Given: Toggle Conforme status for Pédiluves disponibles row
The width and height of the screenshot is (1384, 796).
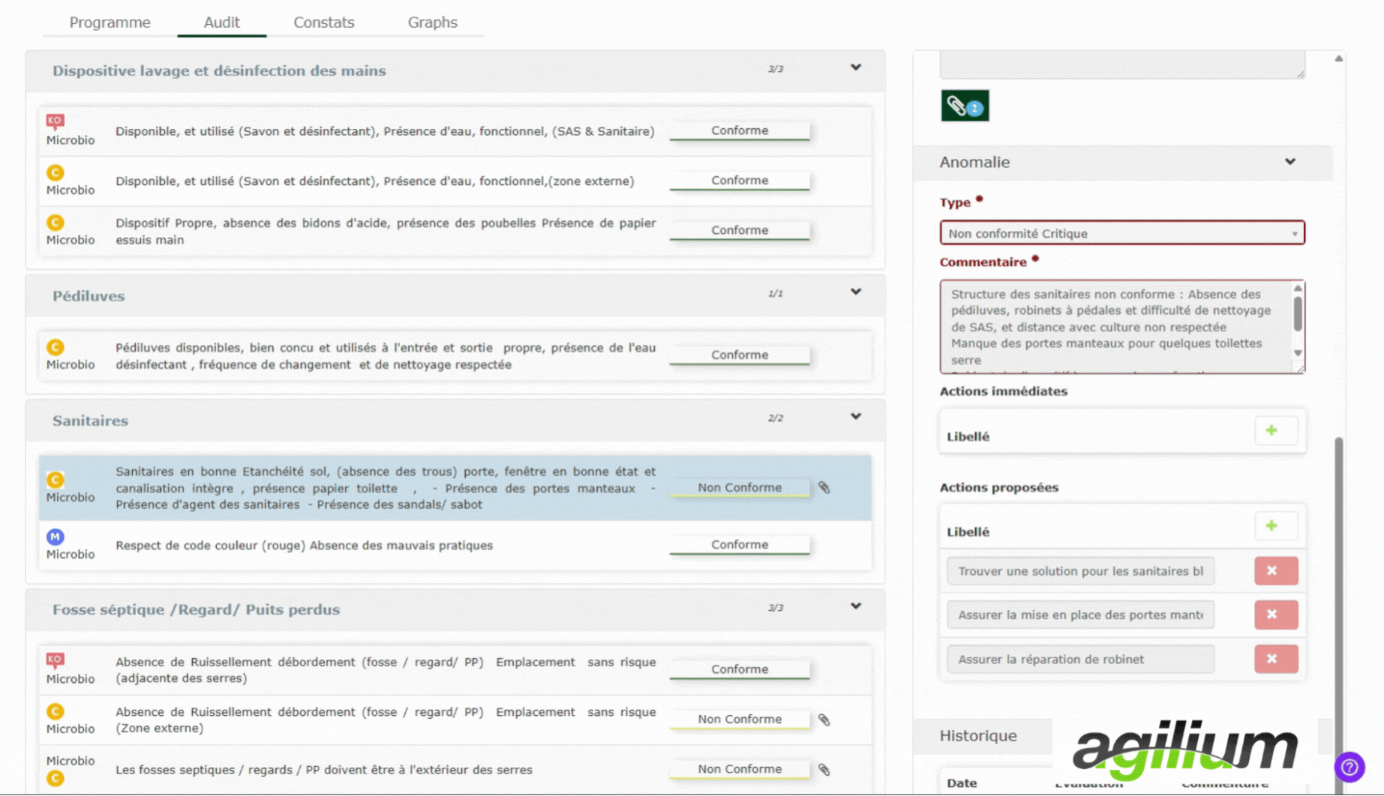Looking at the screenshot, I should pos(739,355).
